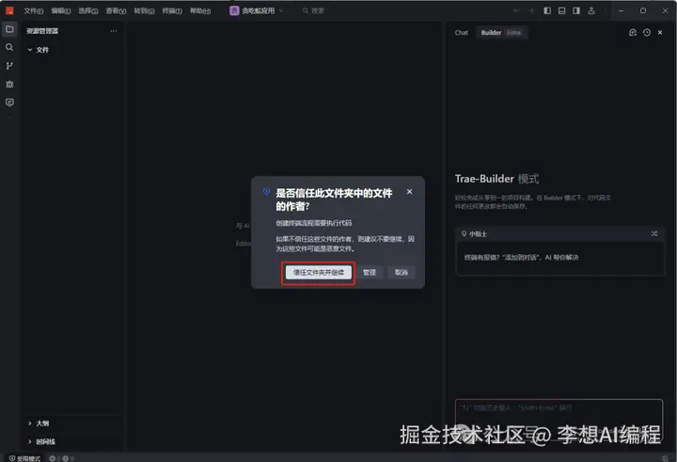
Task: Click the warnings count in status bar
Action: (69, 458)
